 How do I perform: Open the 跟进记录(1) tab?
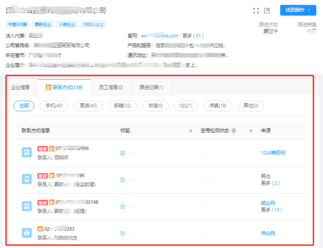click(151, 87)
